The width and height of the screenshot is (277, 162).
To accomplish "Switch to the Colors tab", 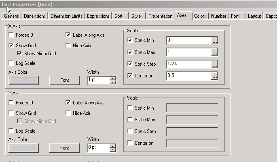I will coord(200,16).
